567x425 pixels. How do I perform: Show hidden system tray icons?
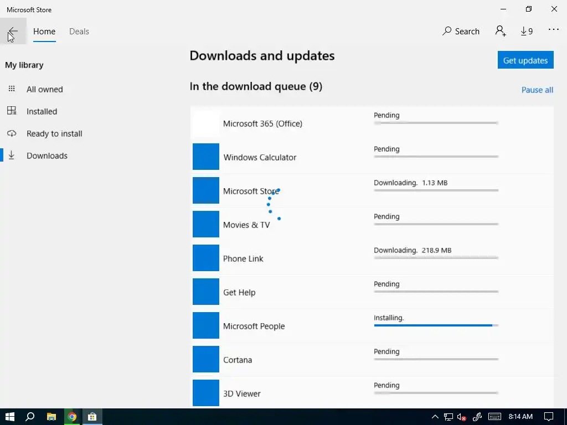[x=435, y=417]
